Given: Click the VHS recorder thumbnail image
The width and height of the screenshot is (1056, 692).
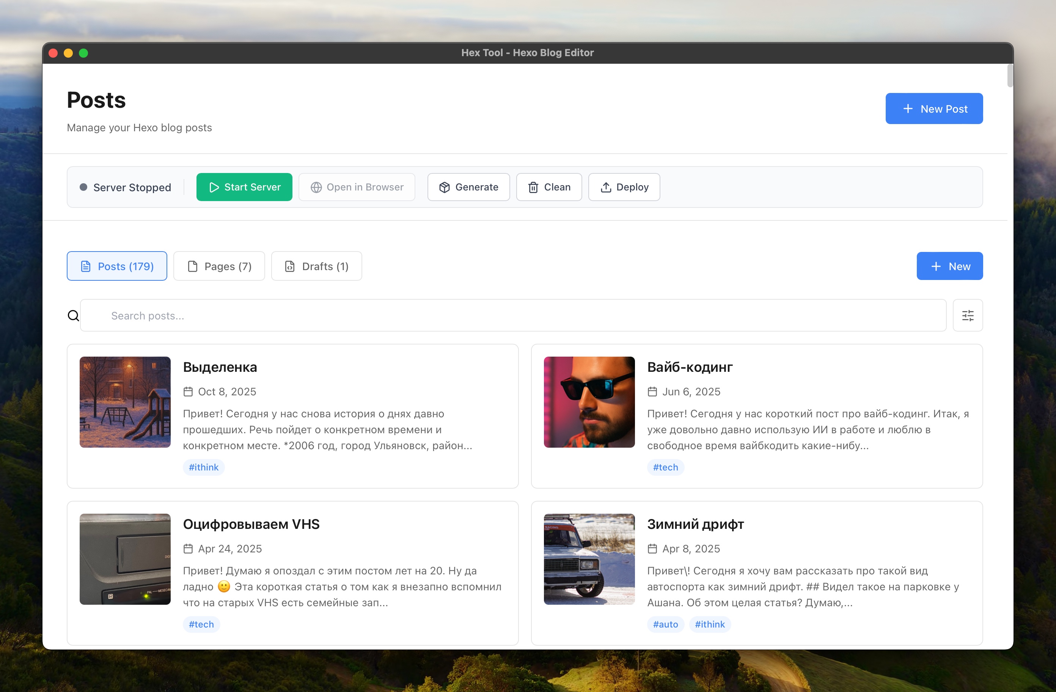Looking at the screenshot, I should [x=125, y=559].
